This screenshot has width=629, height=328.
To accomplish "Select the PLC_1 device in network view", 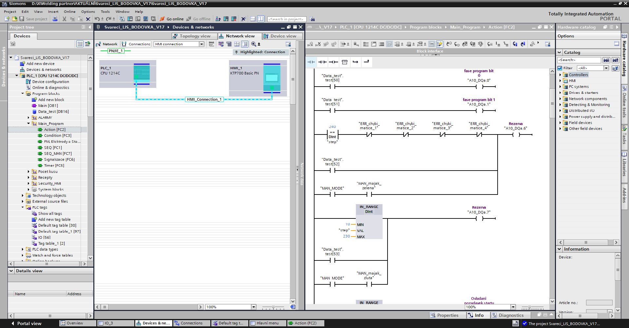I will point(128,74).
